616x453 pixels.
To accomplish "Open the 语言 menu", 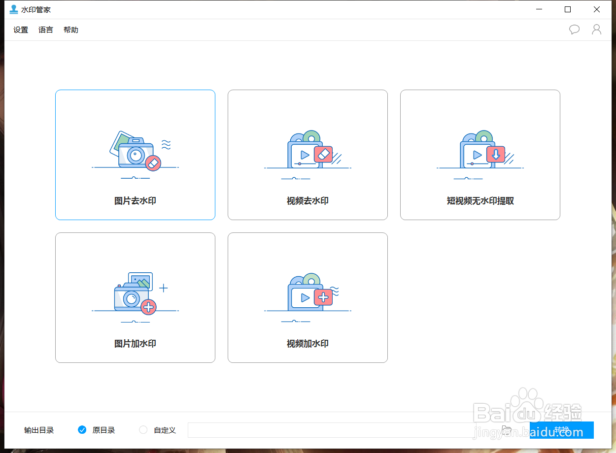I will click(x=45, y=30).
